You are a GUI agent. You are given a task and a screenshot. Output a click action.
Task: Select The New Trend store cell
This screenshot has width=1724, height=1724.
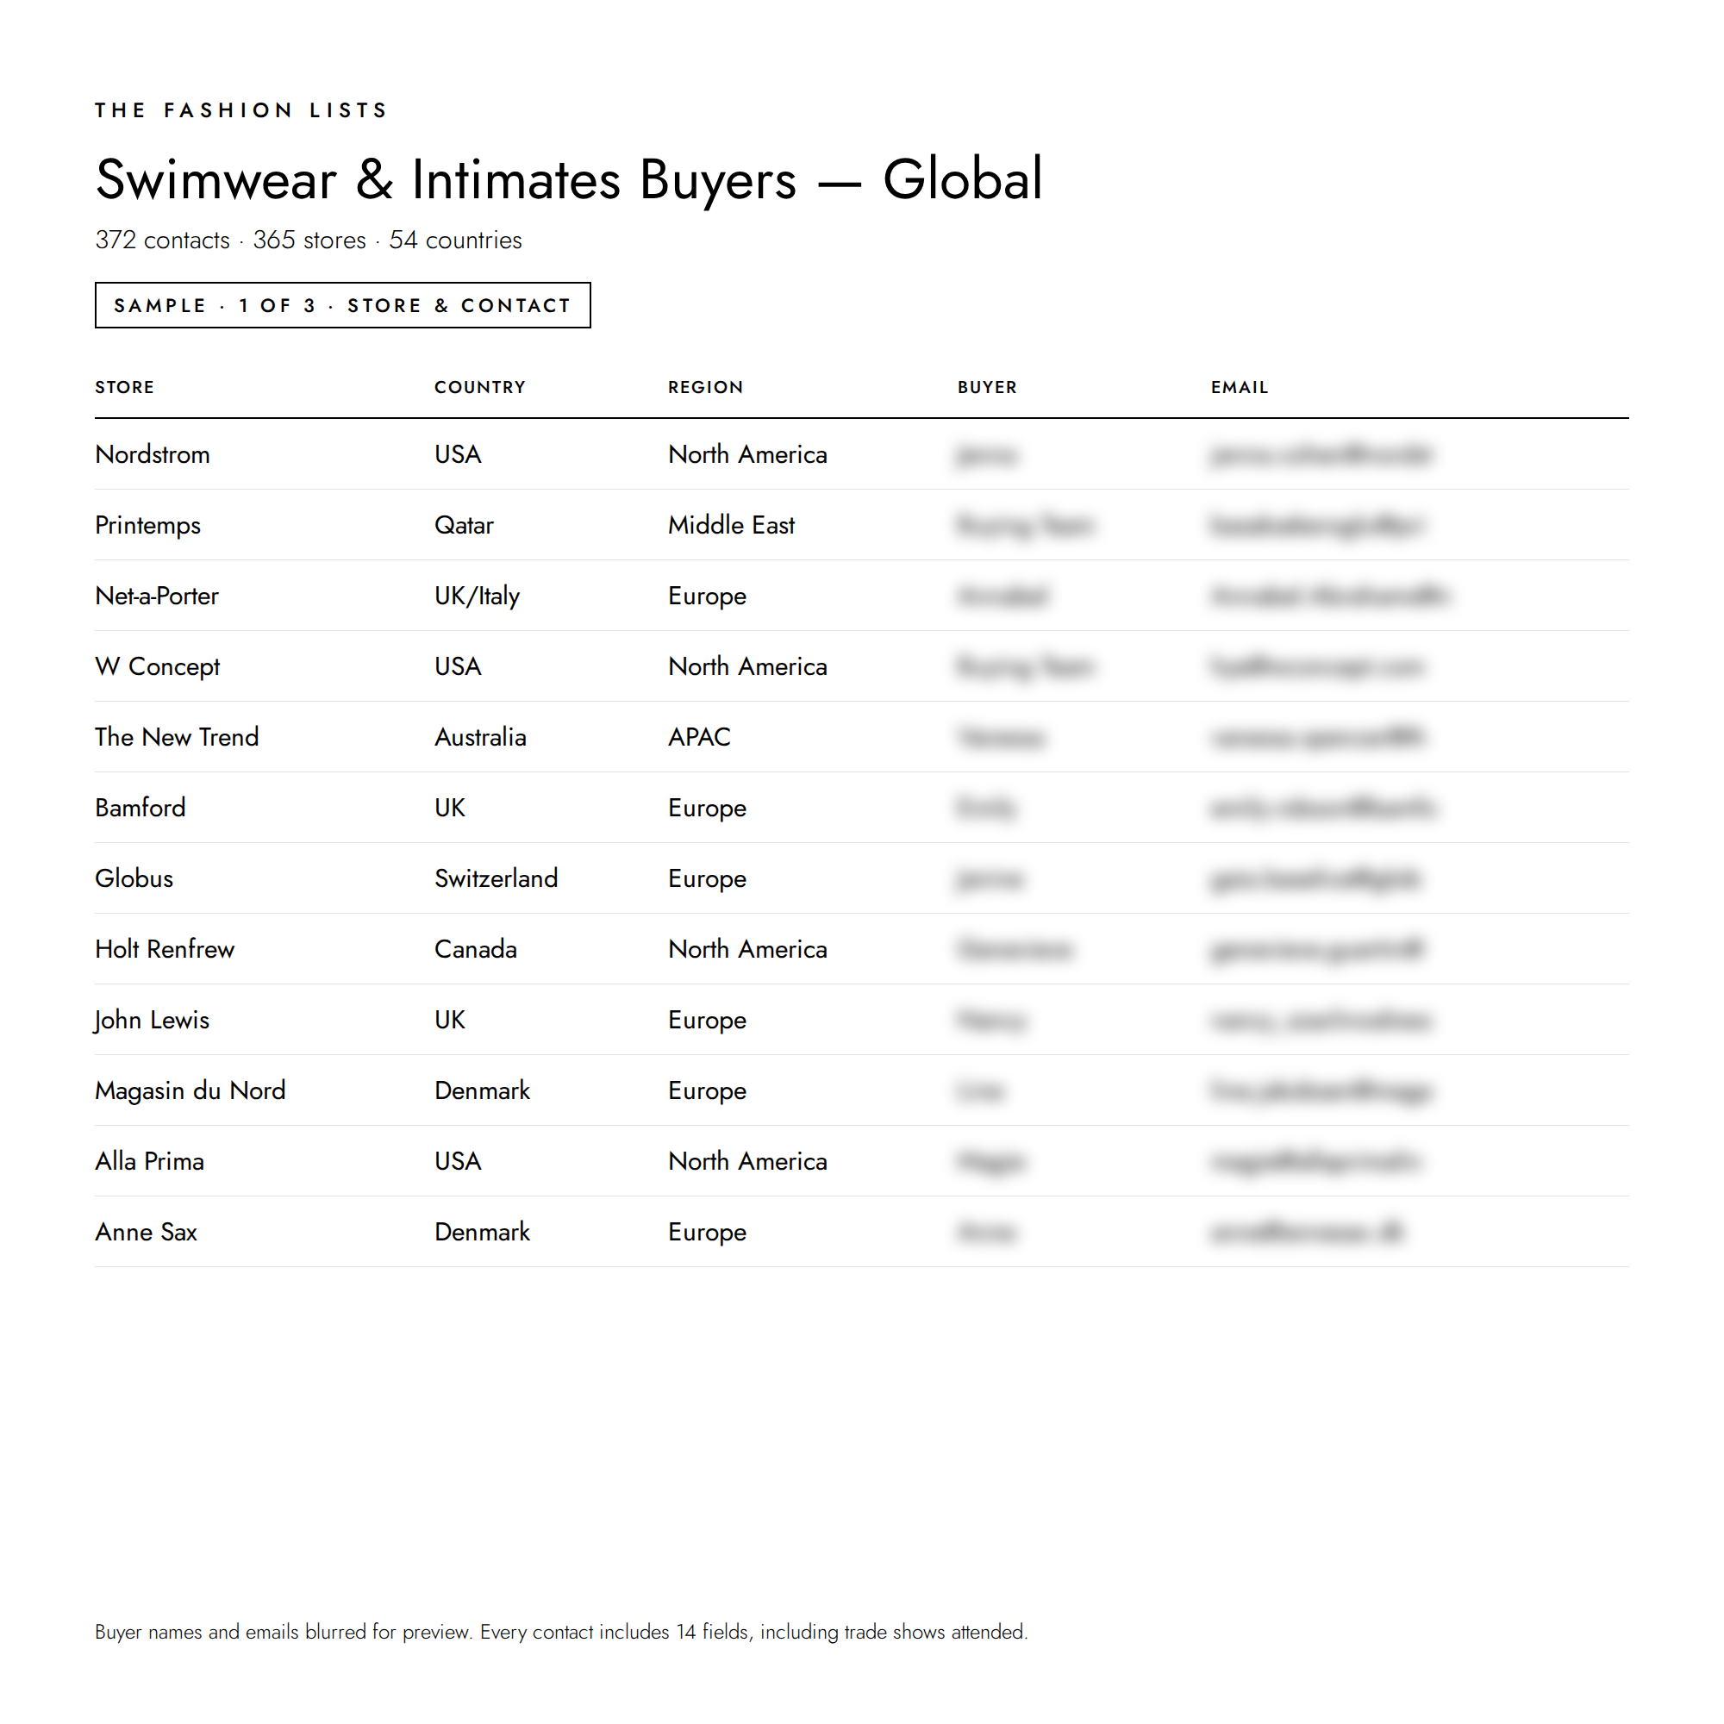[177, 737]
